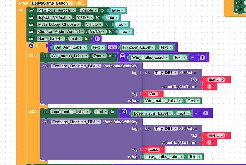Viewport: 246px width, 165px height.
Task: Click the number 0 block on Hand_Label row
Action: [97, 38]
